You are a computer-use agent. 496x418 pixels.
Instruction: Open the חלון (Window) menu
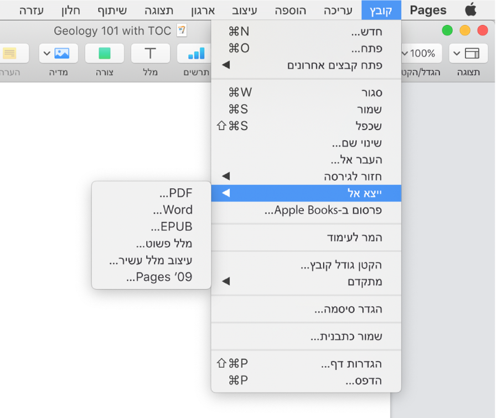pyautogui.click(x=71, y=11)
